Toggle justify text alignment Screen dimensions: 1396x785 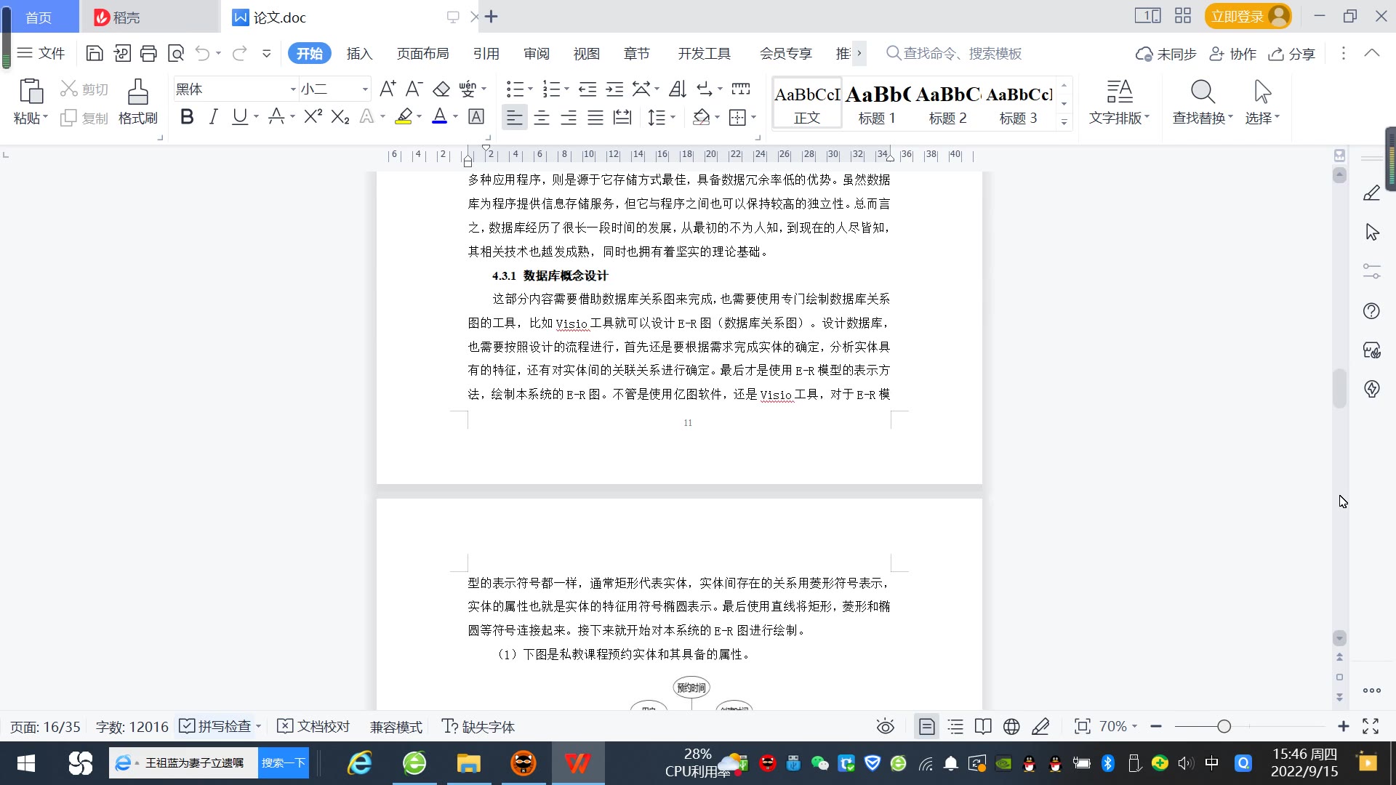[595, 117]
